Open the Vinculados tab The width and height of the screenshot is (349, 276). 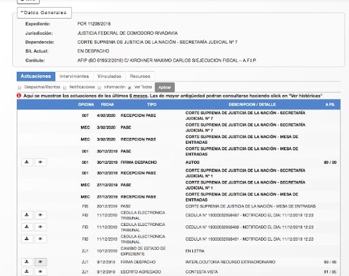109,76
